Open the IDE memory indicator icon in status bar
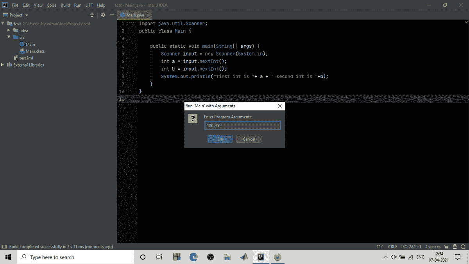The height and width of the screenshot is (264, 469). (x=463, y=247)
